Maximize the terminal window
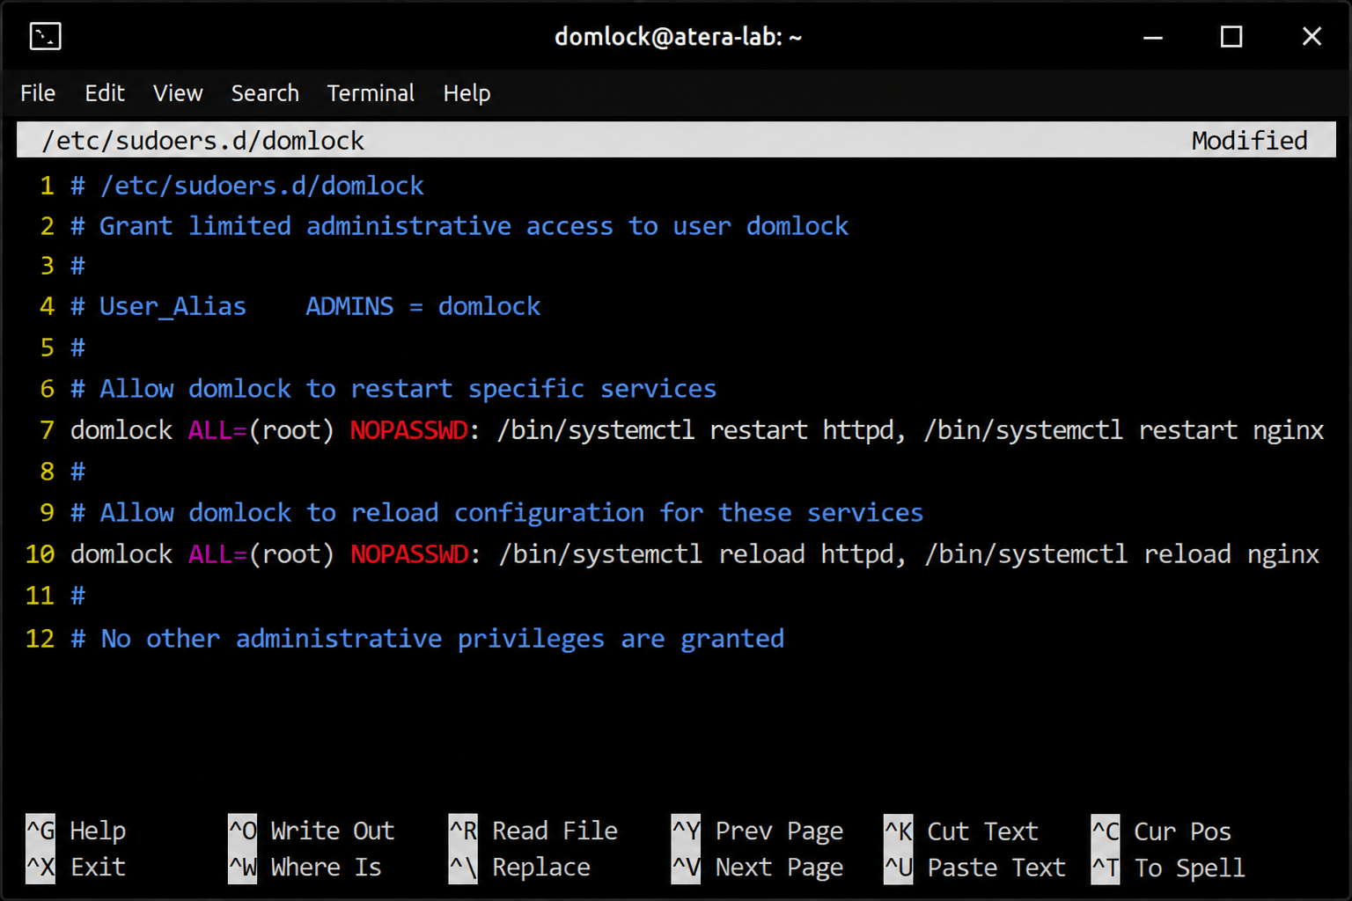The width and height of the screenshot is (1352, 901). click(x=1231, y=37)
